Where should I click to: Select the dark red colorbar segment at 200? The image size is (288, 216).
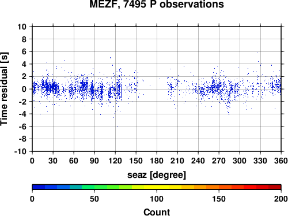coord(275,187)
